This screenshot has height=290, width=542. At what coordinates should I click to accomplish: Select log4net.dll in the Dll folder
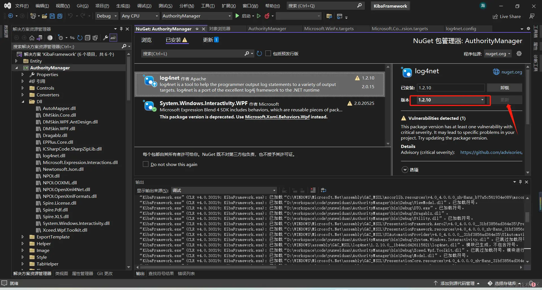click(x=54, y=156)
